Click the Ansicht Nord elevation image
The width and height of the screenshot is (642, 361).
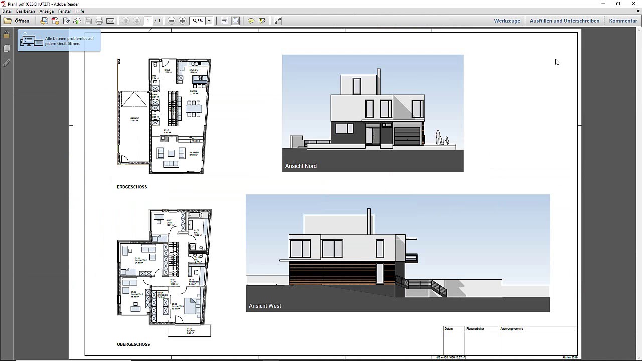coord(373,113)
